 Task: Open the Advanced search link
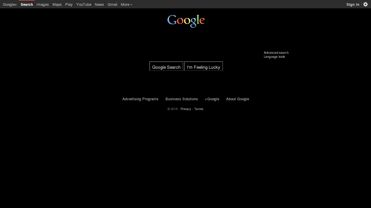pyautogui.click(x=276, y=53)
